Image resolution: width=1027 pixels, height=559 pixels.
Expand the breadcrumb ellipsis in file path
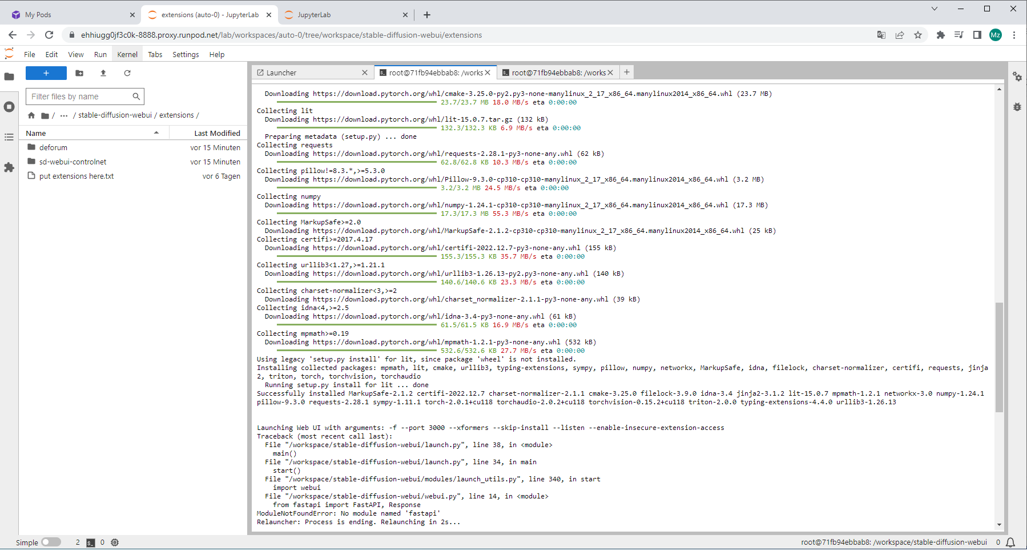[x=63, y=115]
